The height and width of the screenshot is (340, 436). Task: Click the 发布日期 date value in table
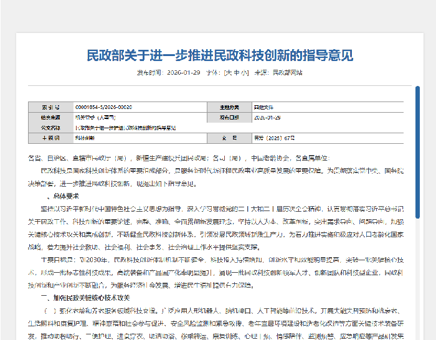[x=267, y=117]
